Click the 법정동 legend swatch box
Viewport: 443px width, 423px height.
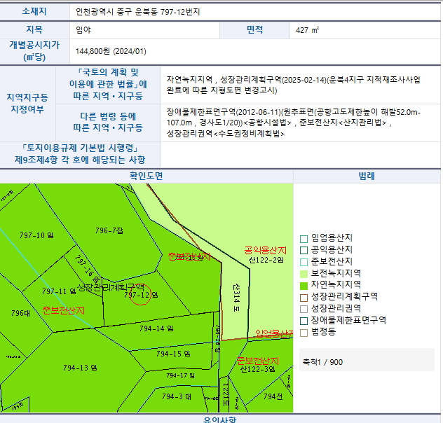click(304, 333)
